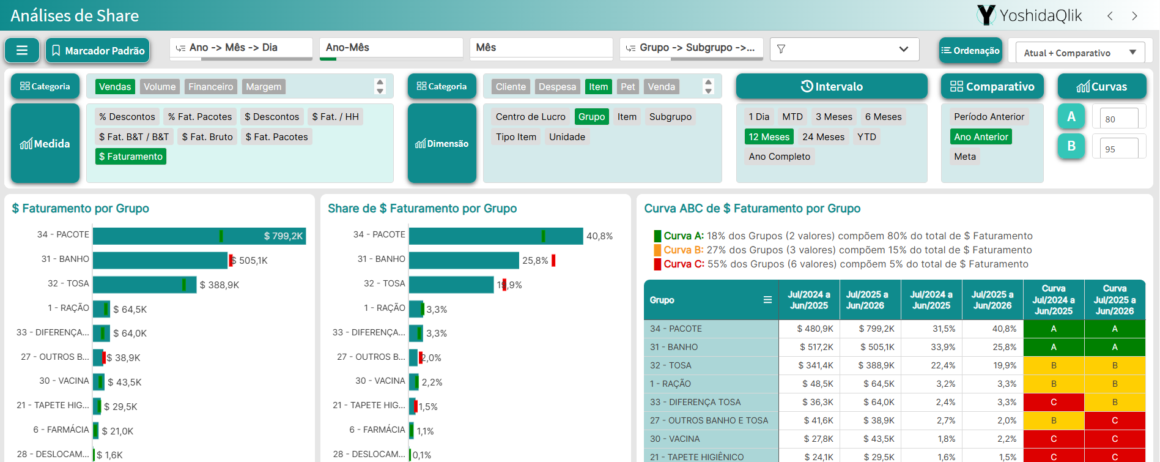
Task: Choose the Subgrupo dimension
Action: pyautogui.click(x=670, y=117)
